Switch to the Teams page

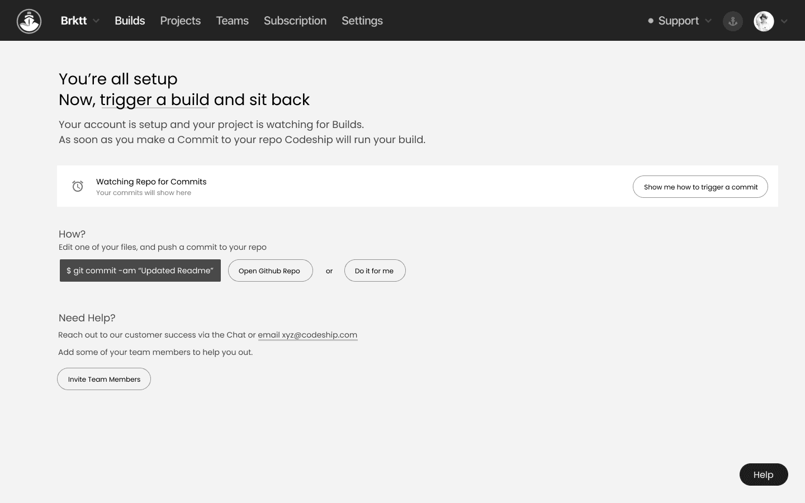tap(232, 21)
